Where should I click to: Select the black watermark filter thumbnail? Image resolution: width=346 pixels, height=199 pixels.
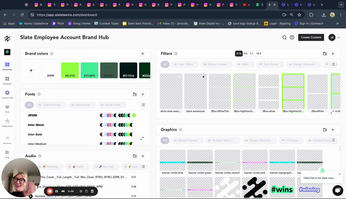(195, 93)
